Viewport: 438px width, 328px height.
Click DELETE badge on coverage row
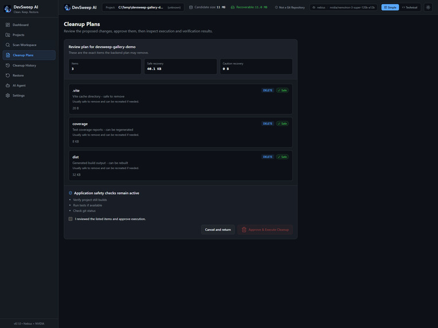click(268, 124)
